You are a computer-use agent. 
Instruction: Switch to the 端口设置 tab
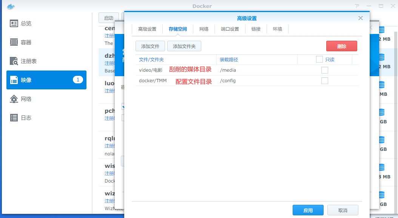(230, 29)
